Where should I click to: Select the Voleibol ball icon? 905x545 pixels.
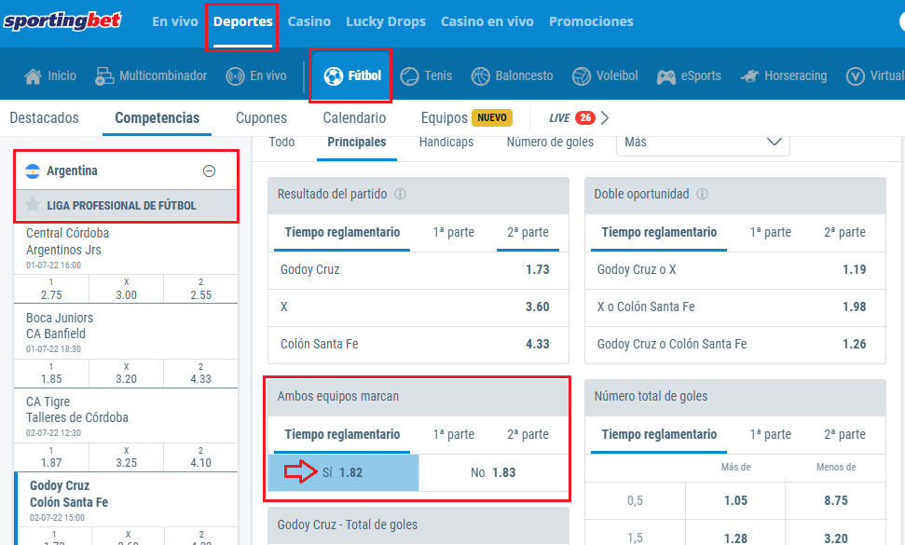click(582, 76)
